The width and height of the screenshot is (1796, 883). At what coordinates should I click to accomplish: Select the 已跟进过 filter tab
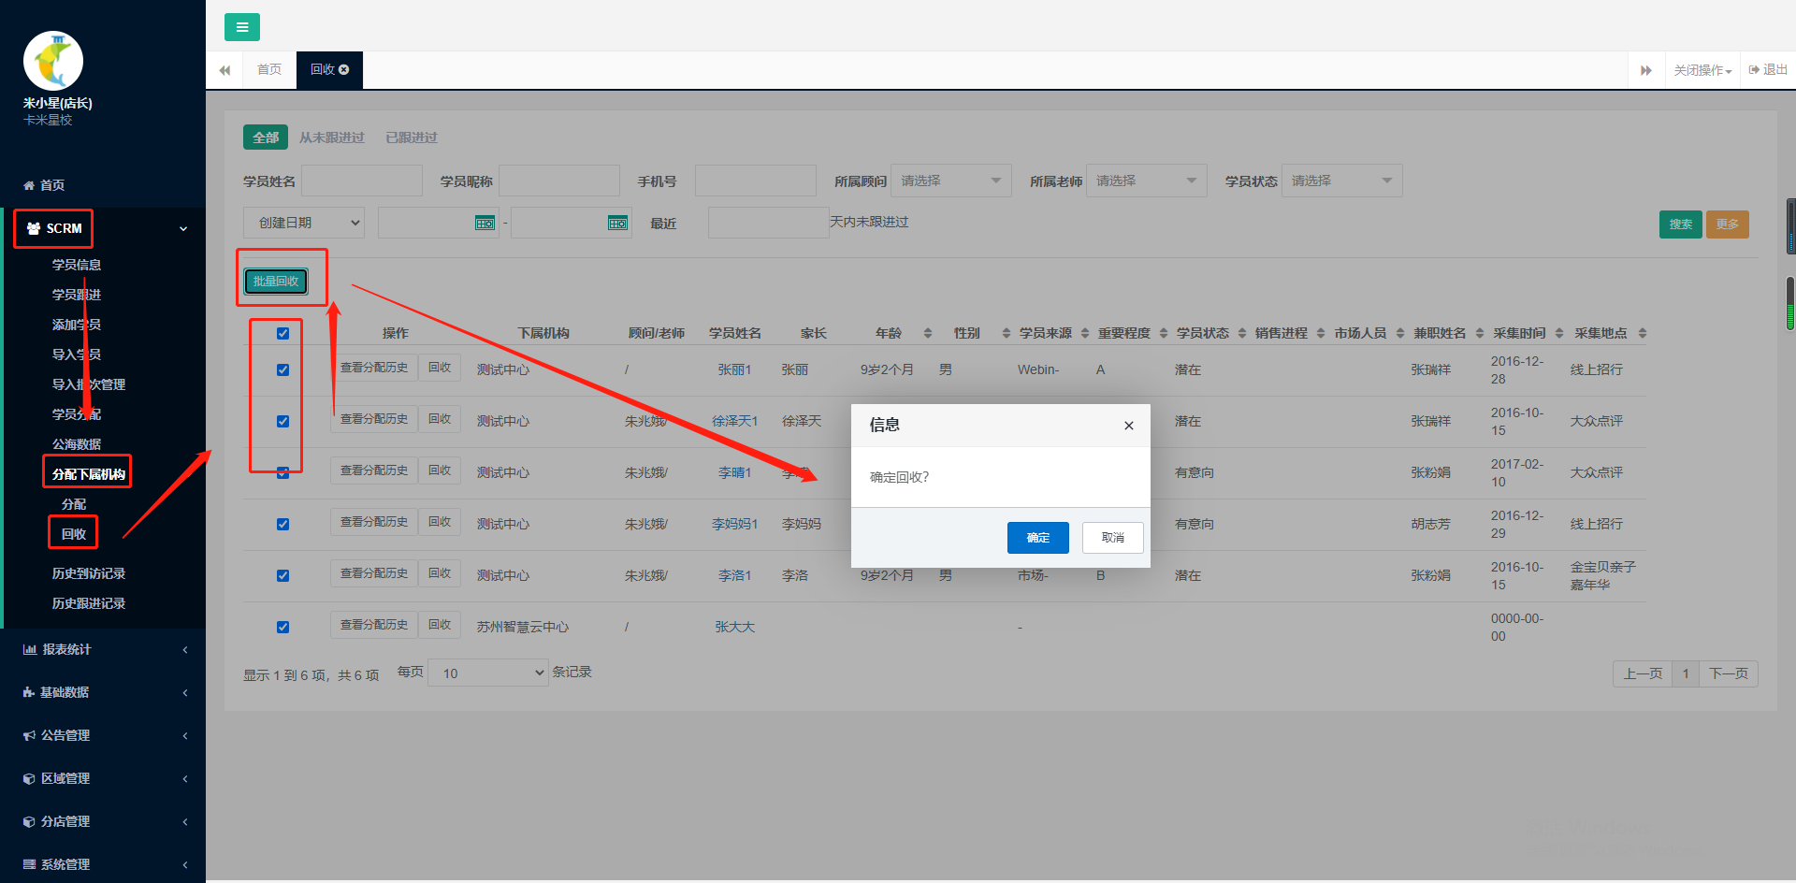tap(412, 138)
